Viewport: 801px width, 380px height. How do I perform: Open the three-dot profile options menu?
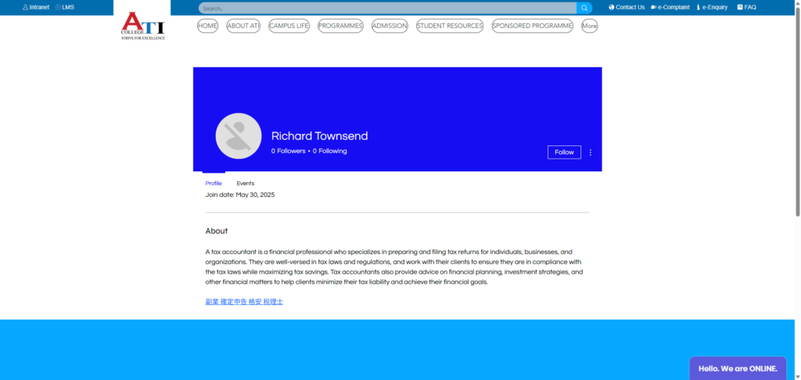pyautogui.click(x=591, y=152)
